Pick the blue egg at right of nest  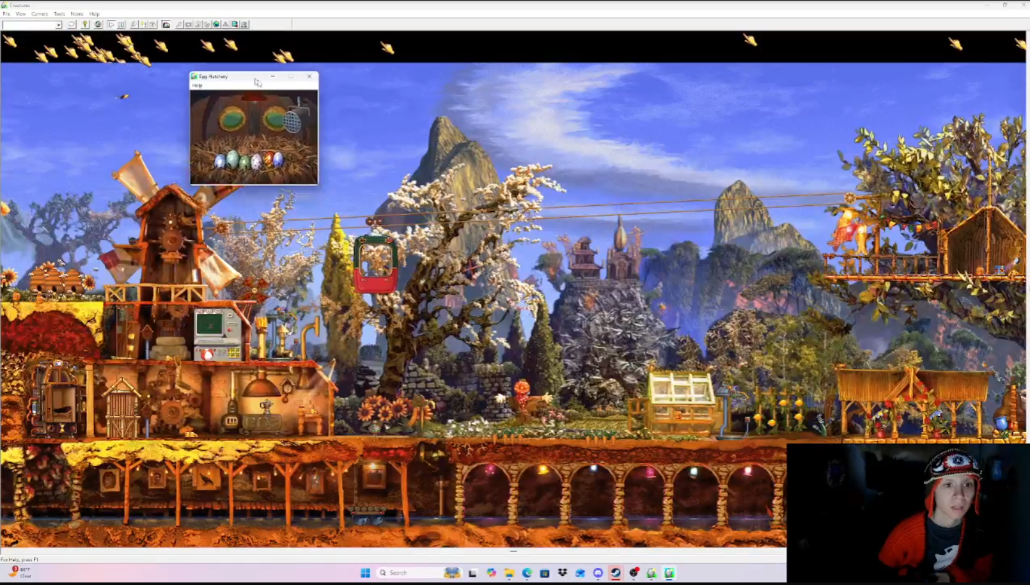tap(278, 159)
